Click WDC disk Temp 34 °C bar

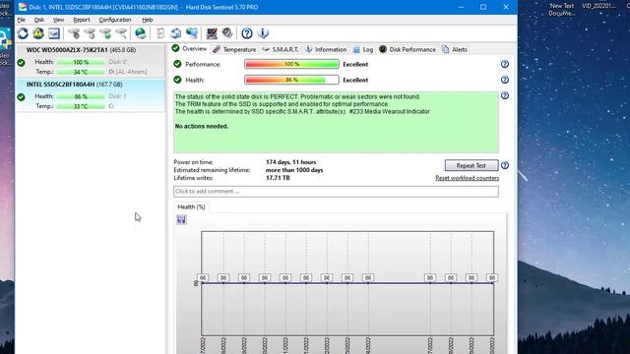click(81, 72)
